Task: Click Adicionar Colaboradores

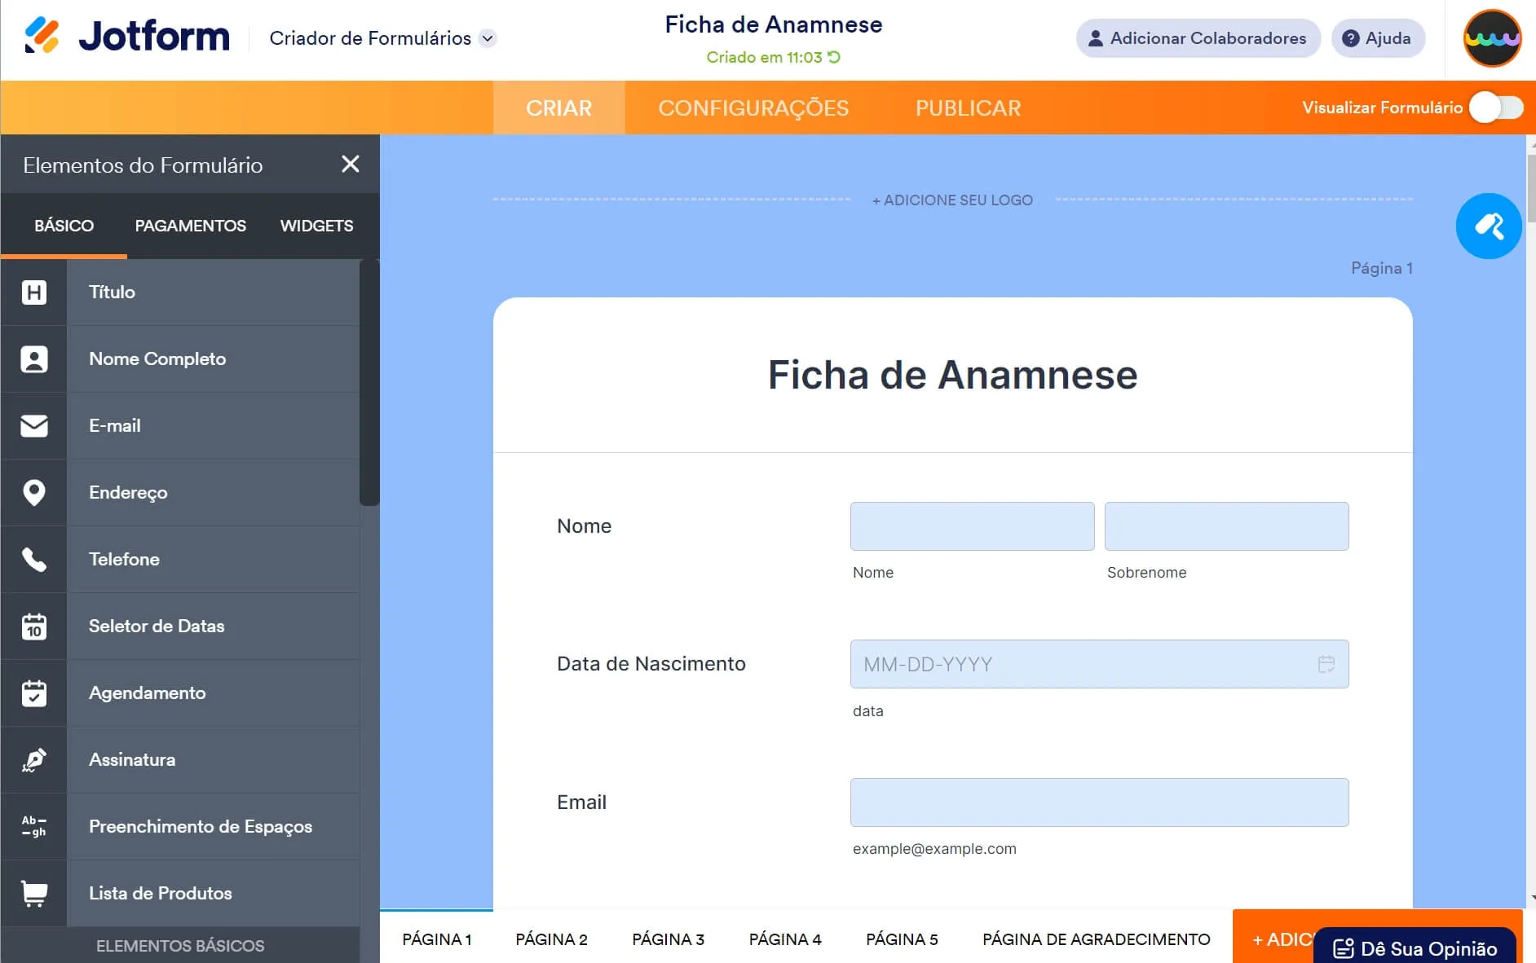Action: point(1198,37)
